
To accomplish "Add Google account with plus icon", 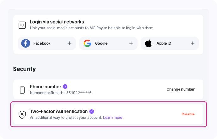I will (131, 43).
